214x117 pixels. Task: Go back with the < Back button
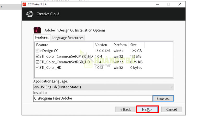click(x=126, y=109)
